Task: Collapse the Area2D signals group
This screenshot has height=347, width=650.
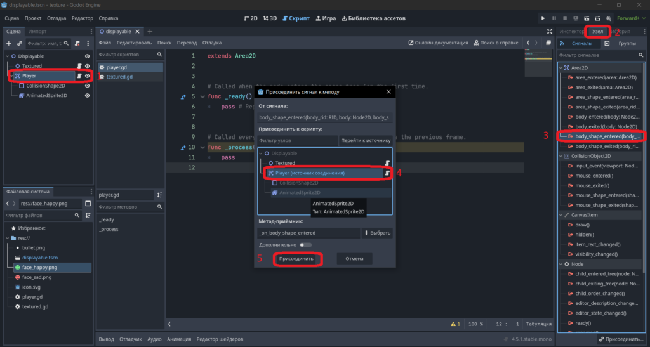Action: 561,68
